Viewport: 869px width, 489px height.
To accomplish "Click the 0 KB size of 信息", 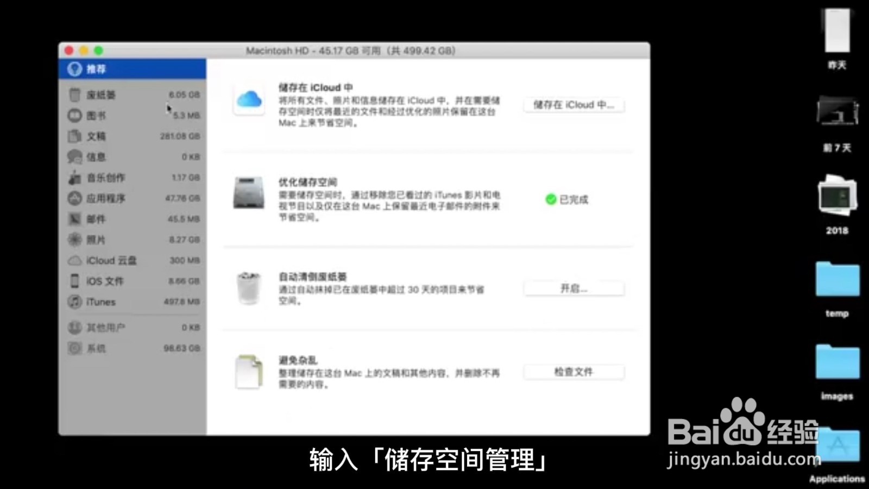I will (191, 156).
